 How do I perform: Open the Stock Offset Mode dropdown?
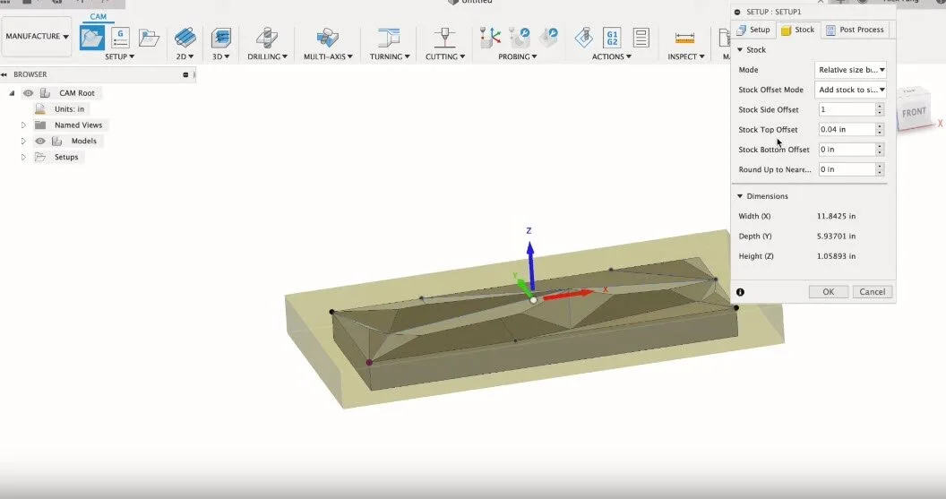pyautogui.click(x=851, y=90)
